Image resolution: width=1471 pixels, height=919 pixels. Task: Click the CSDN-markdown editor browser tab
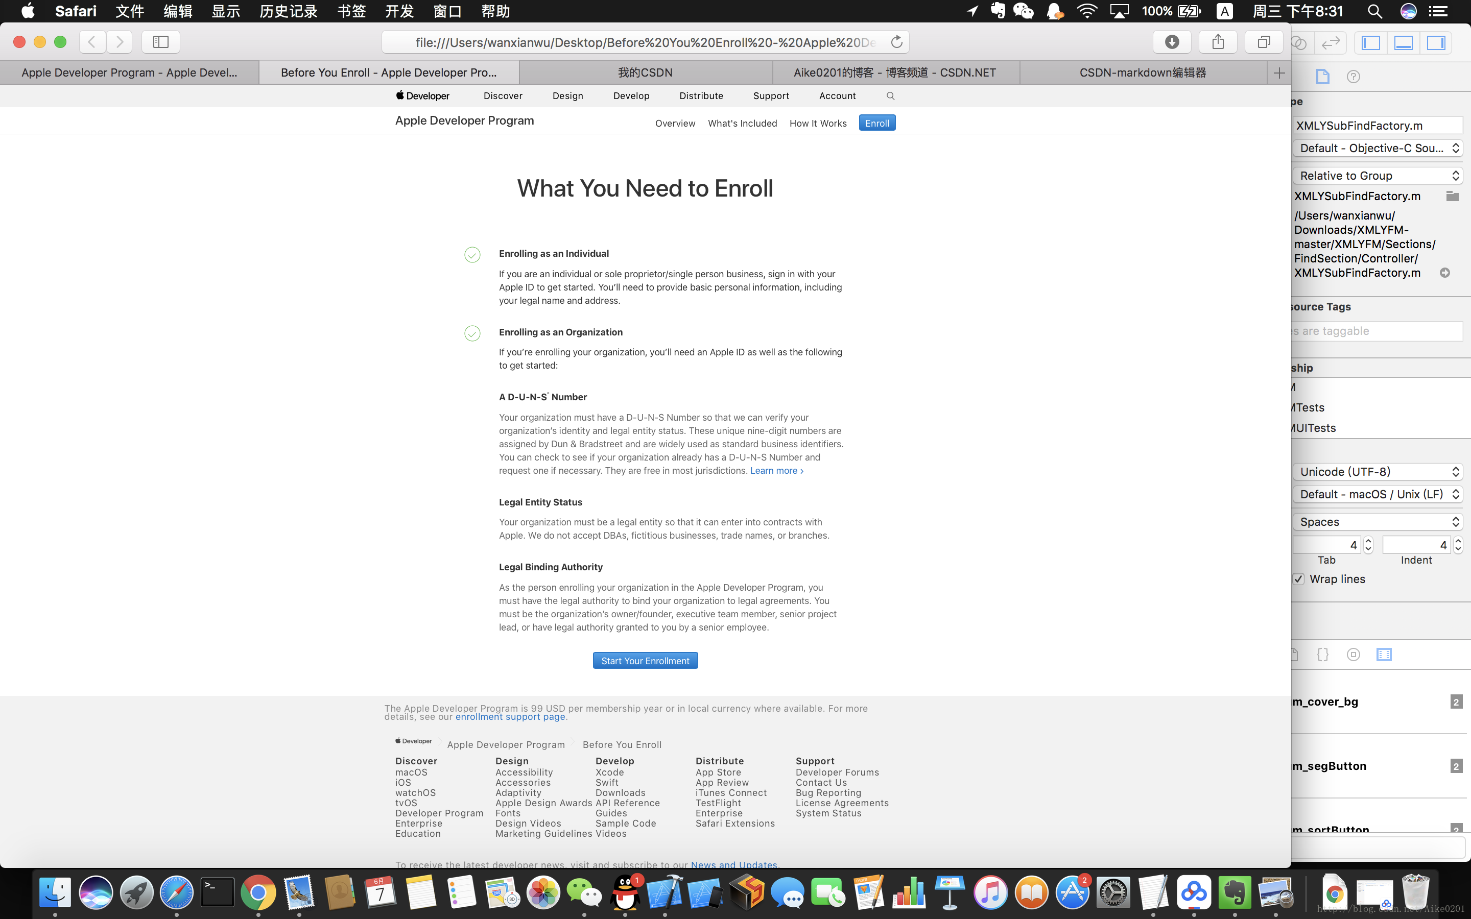(1142, 72)
